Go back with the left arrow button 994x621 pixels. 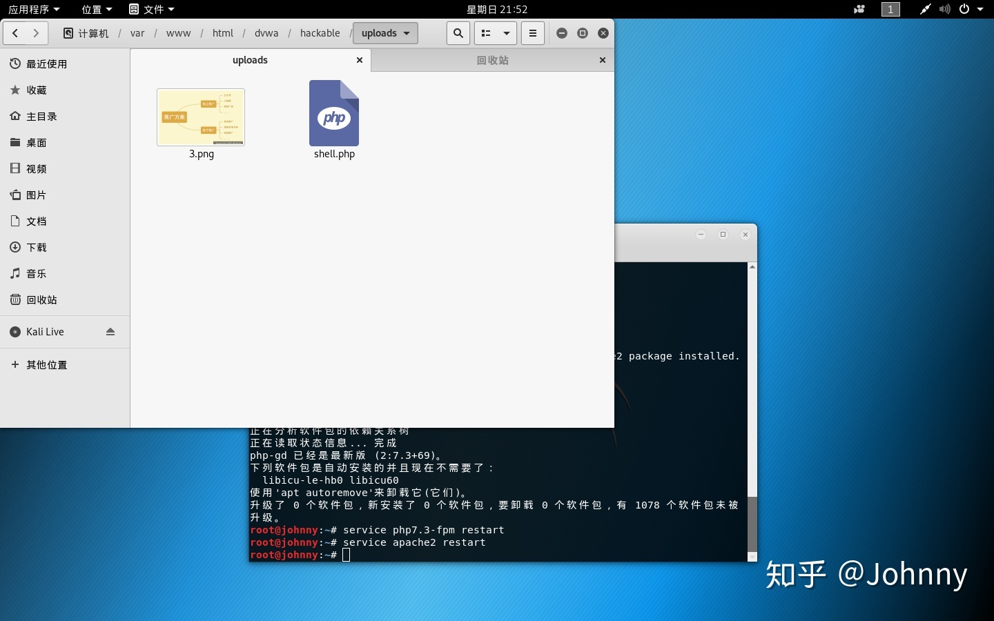pyautogui.click(x=15, y=33)
